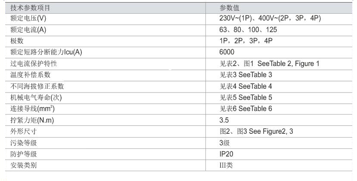Click the 图2、图3 See Figure2, 3 reference
Viewport: 357px width, 181px height.
(256, 131)
